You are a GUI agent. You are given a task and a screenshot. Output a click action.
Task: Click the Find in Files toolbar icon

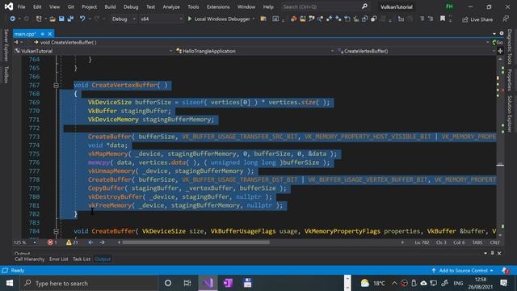click(263, 19)
